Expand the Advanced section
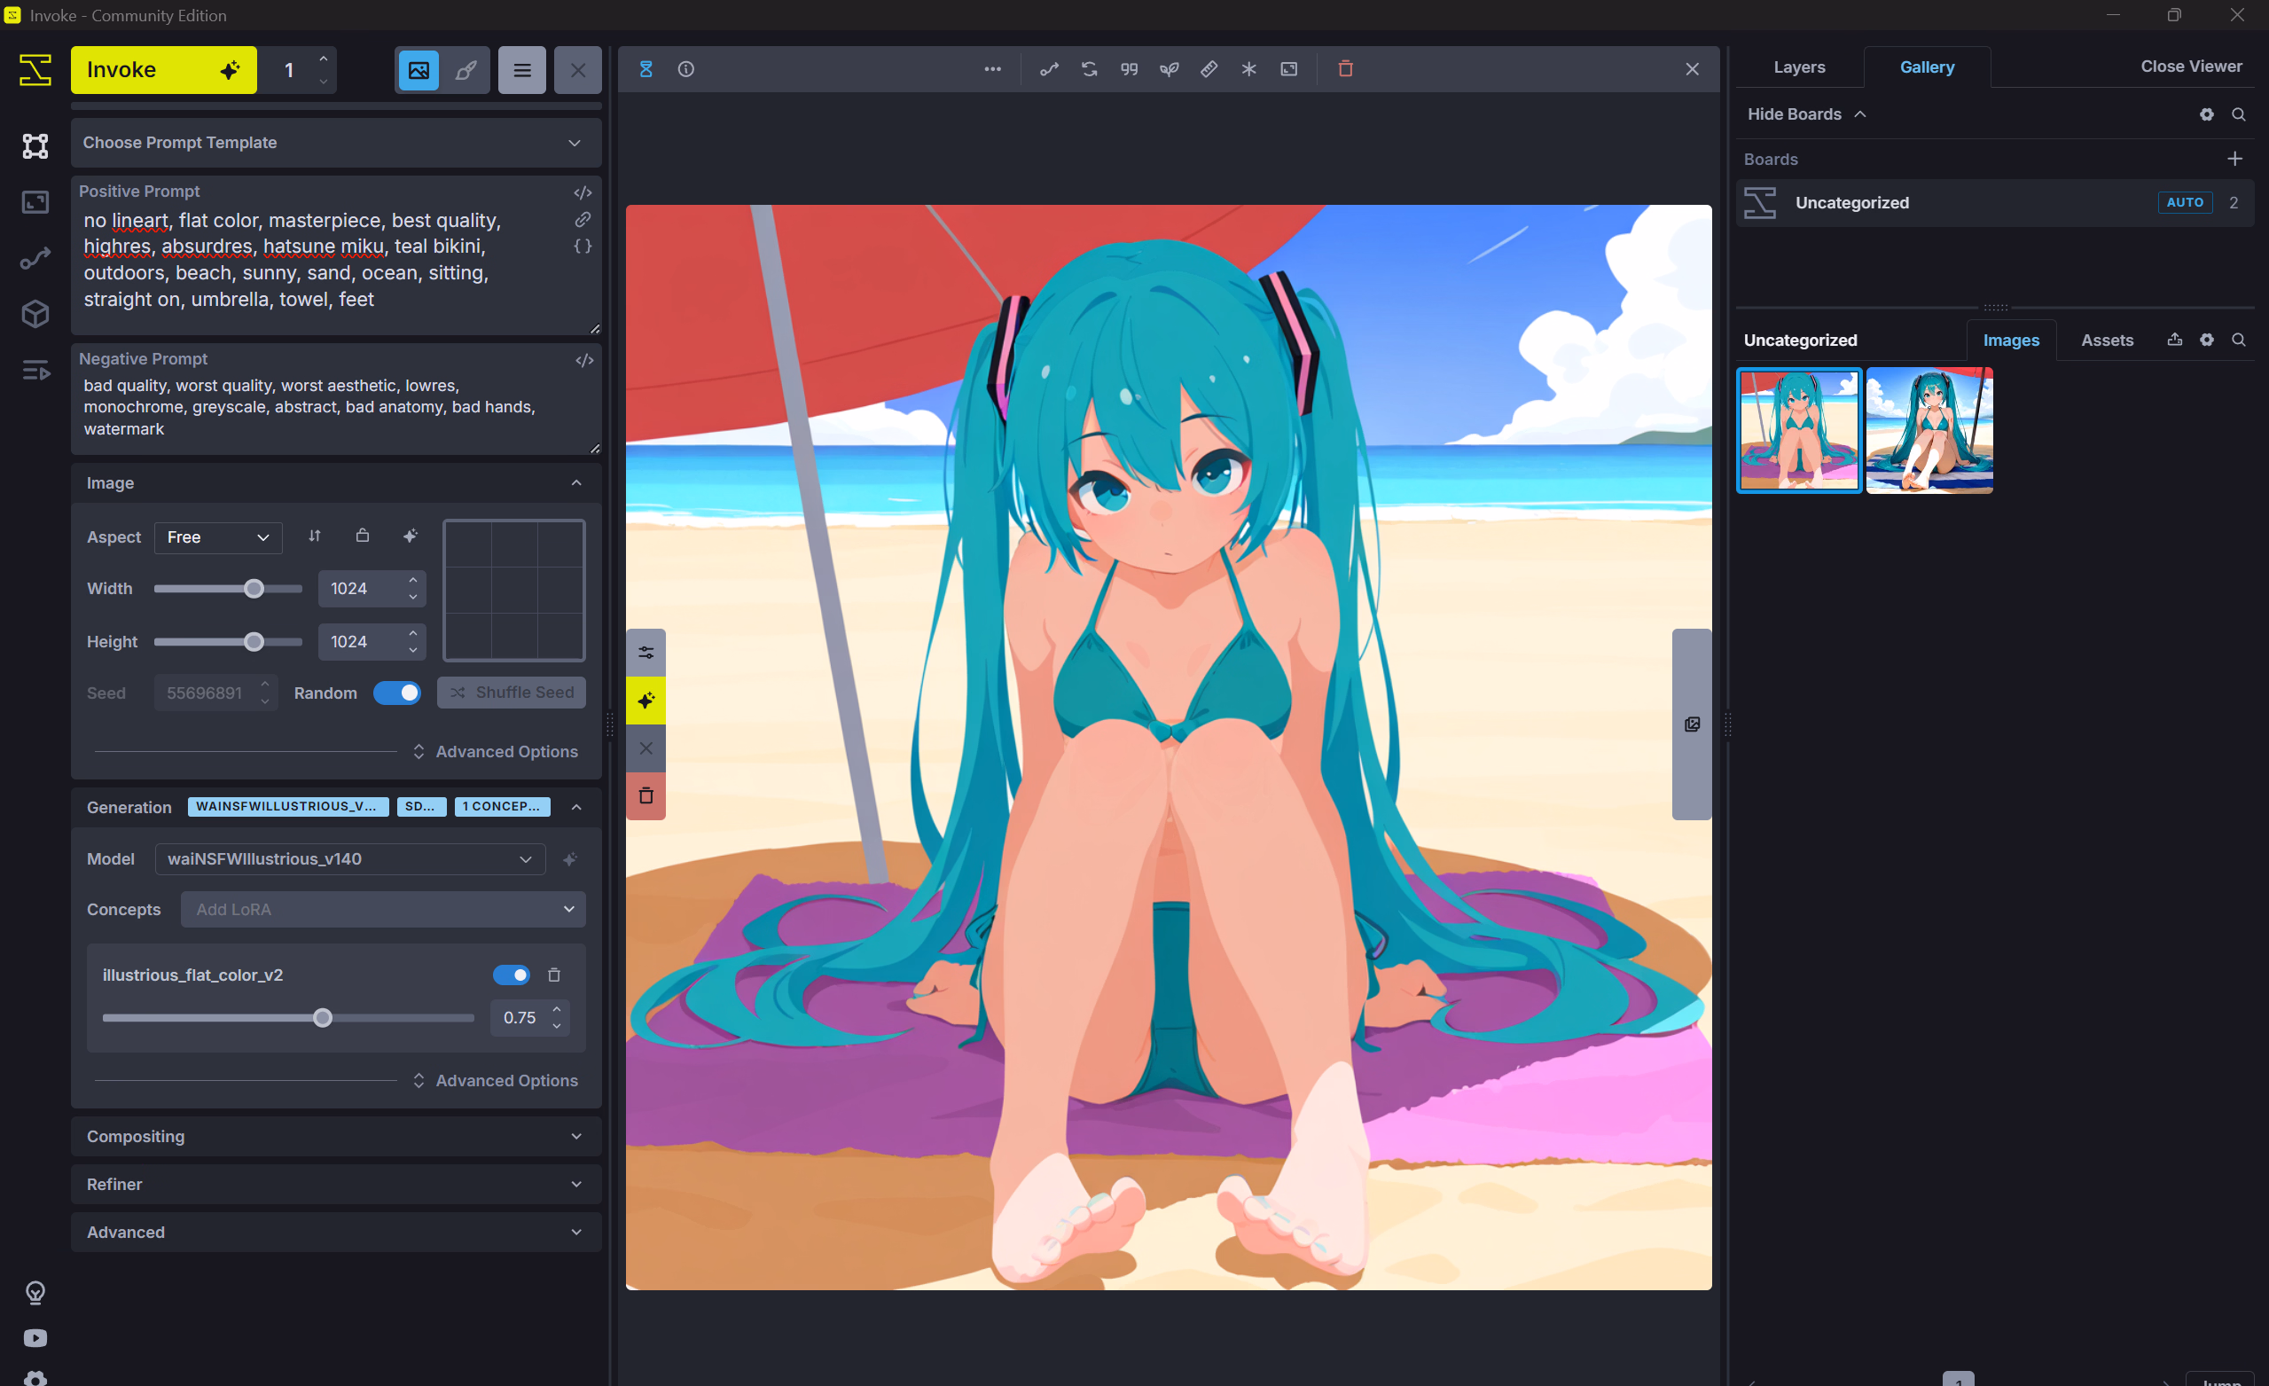The image size is (2269, 1386). 336,1233
